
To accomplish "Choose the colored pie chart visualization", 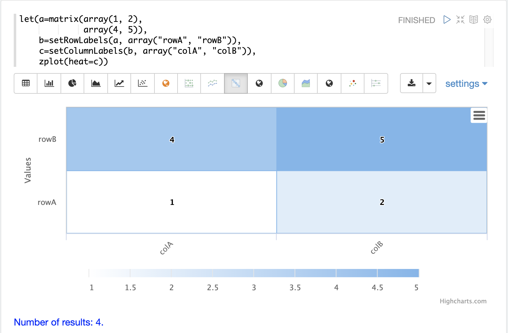I will pyautogui.click(x=283, y=83).
